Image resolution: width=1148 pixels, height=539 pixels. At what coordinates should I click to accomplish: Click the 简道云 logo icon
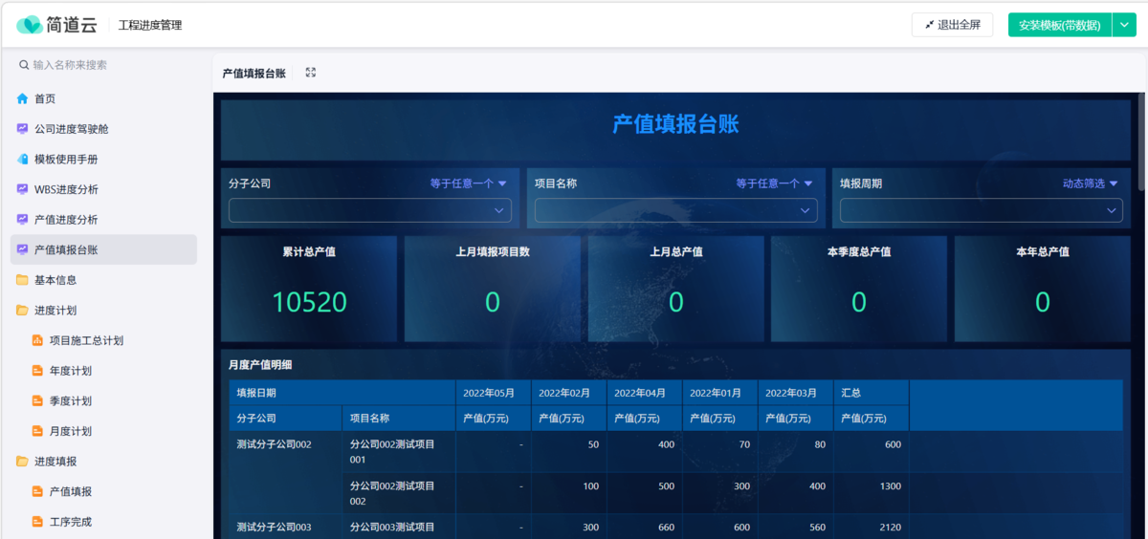[x=30, y=25]
